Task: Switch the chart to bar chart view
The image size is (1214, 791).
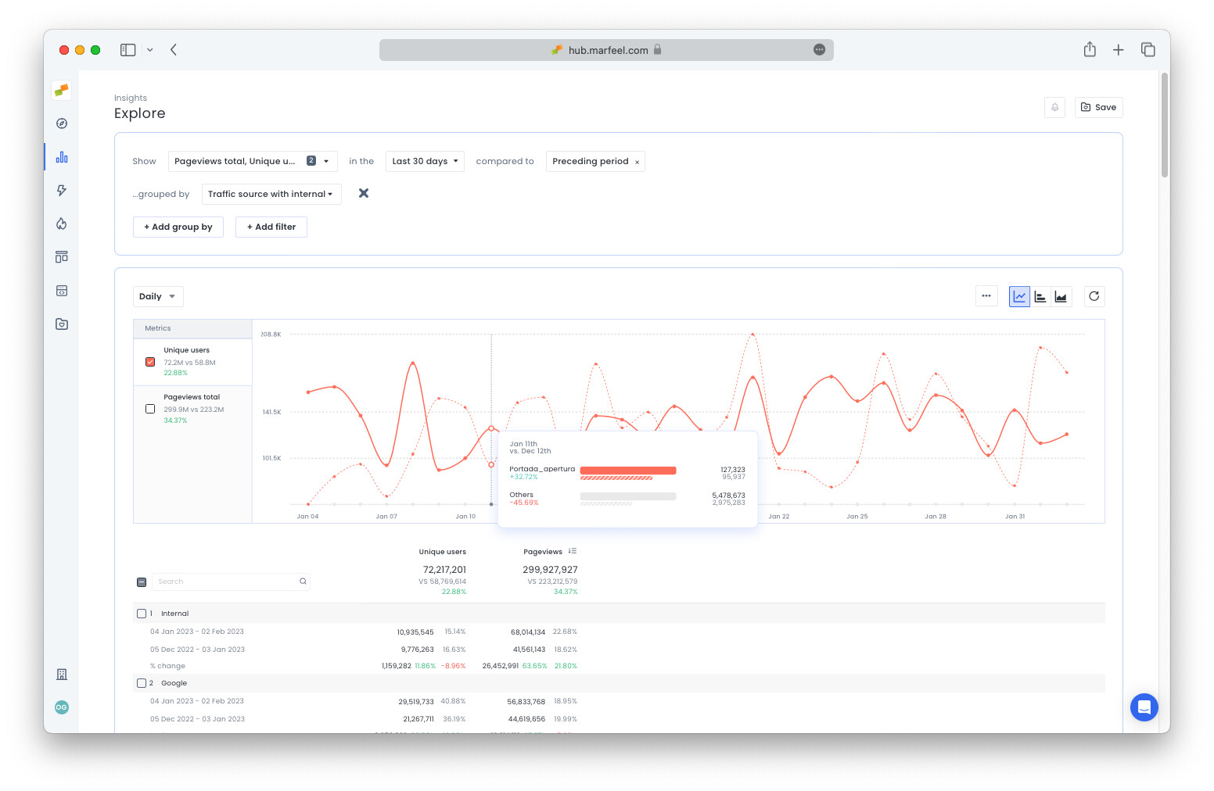Action: coord(1040,296)
